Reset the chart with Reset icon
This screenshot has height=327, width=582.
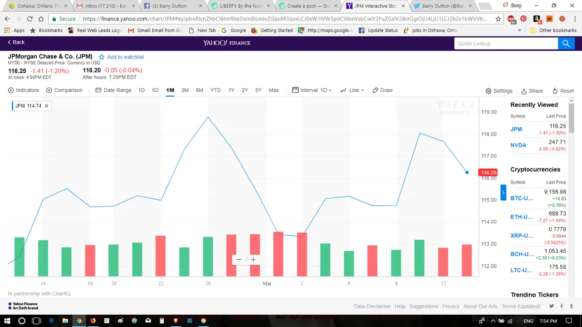coord(555,91)
